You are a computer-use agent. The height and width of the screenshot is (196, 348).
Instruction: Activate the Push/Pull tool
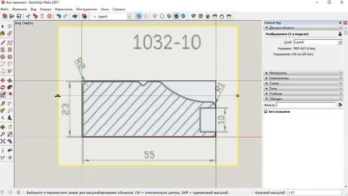pyautogui.click(x=10, y=80)
